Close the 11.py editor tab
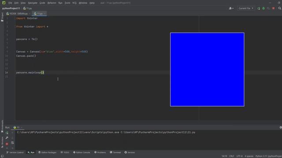This screenshot has height=158, width=282. (x=45, y=14)
